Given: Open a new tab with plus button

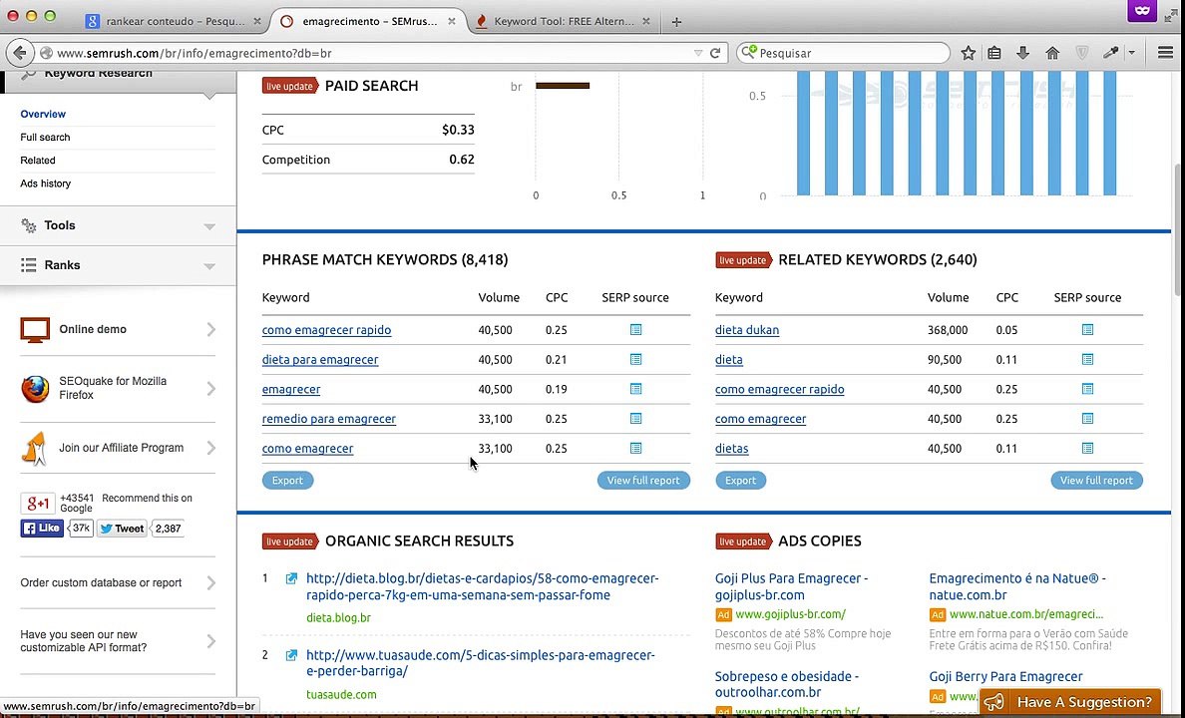Looking at the screenshot, I should point(676,22).
